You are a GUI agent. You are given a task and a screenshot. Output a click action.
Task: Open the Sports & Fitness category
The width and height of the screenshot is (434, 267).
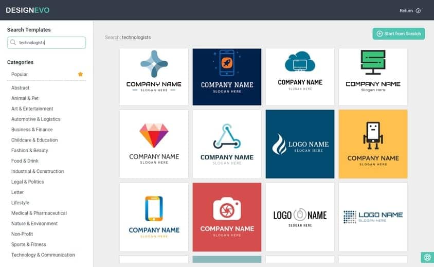[x=29, y=244]
